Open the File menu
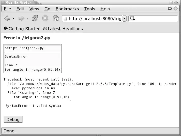This screenshot has height=136, width=181. pos(7,9)
